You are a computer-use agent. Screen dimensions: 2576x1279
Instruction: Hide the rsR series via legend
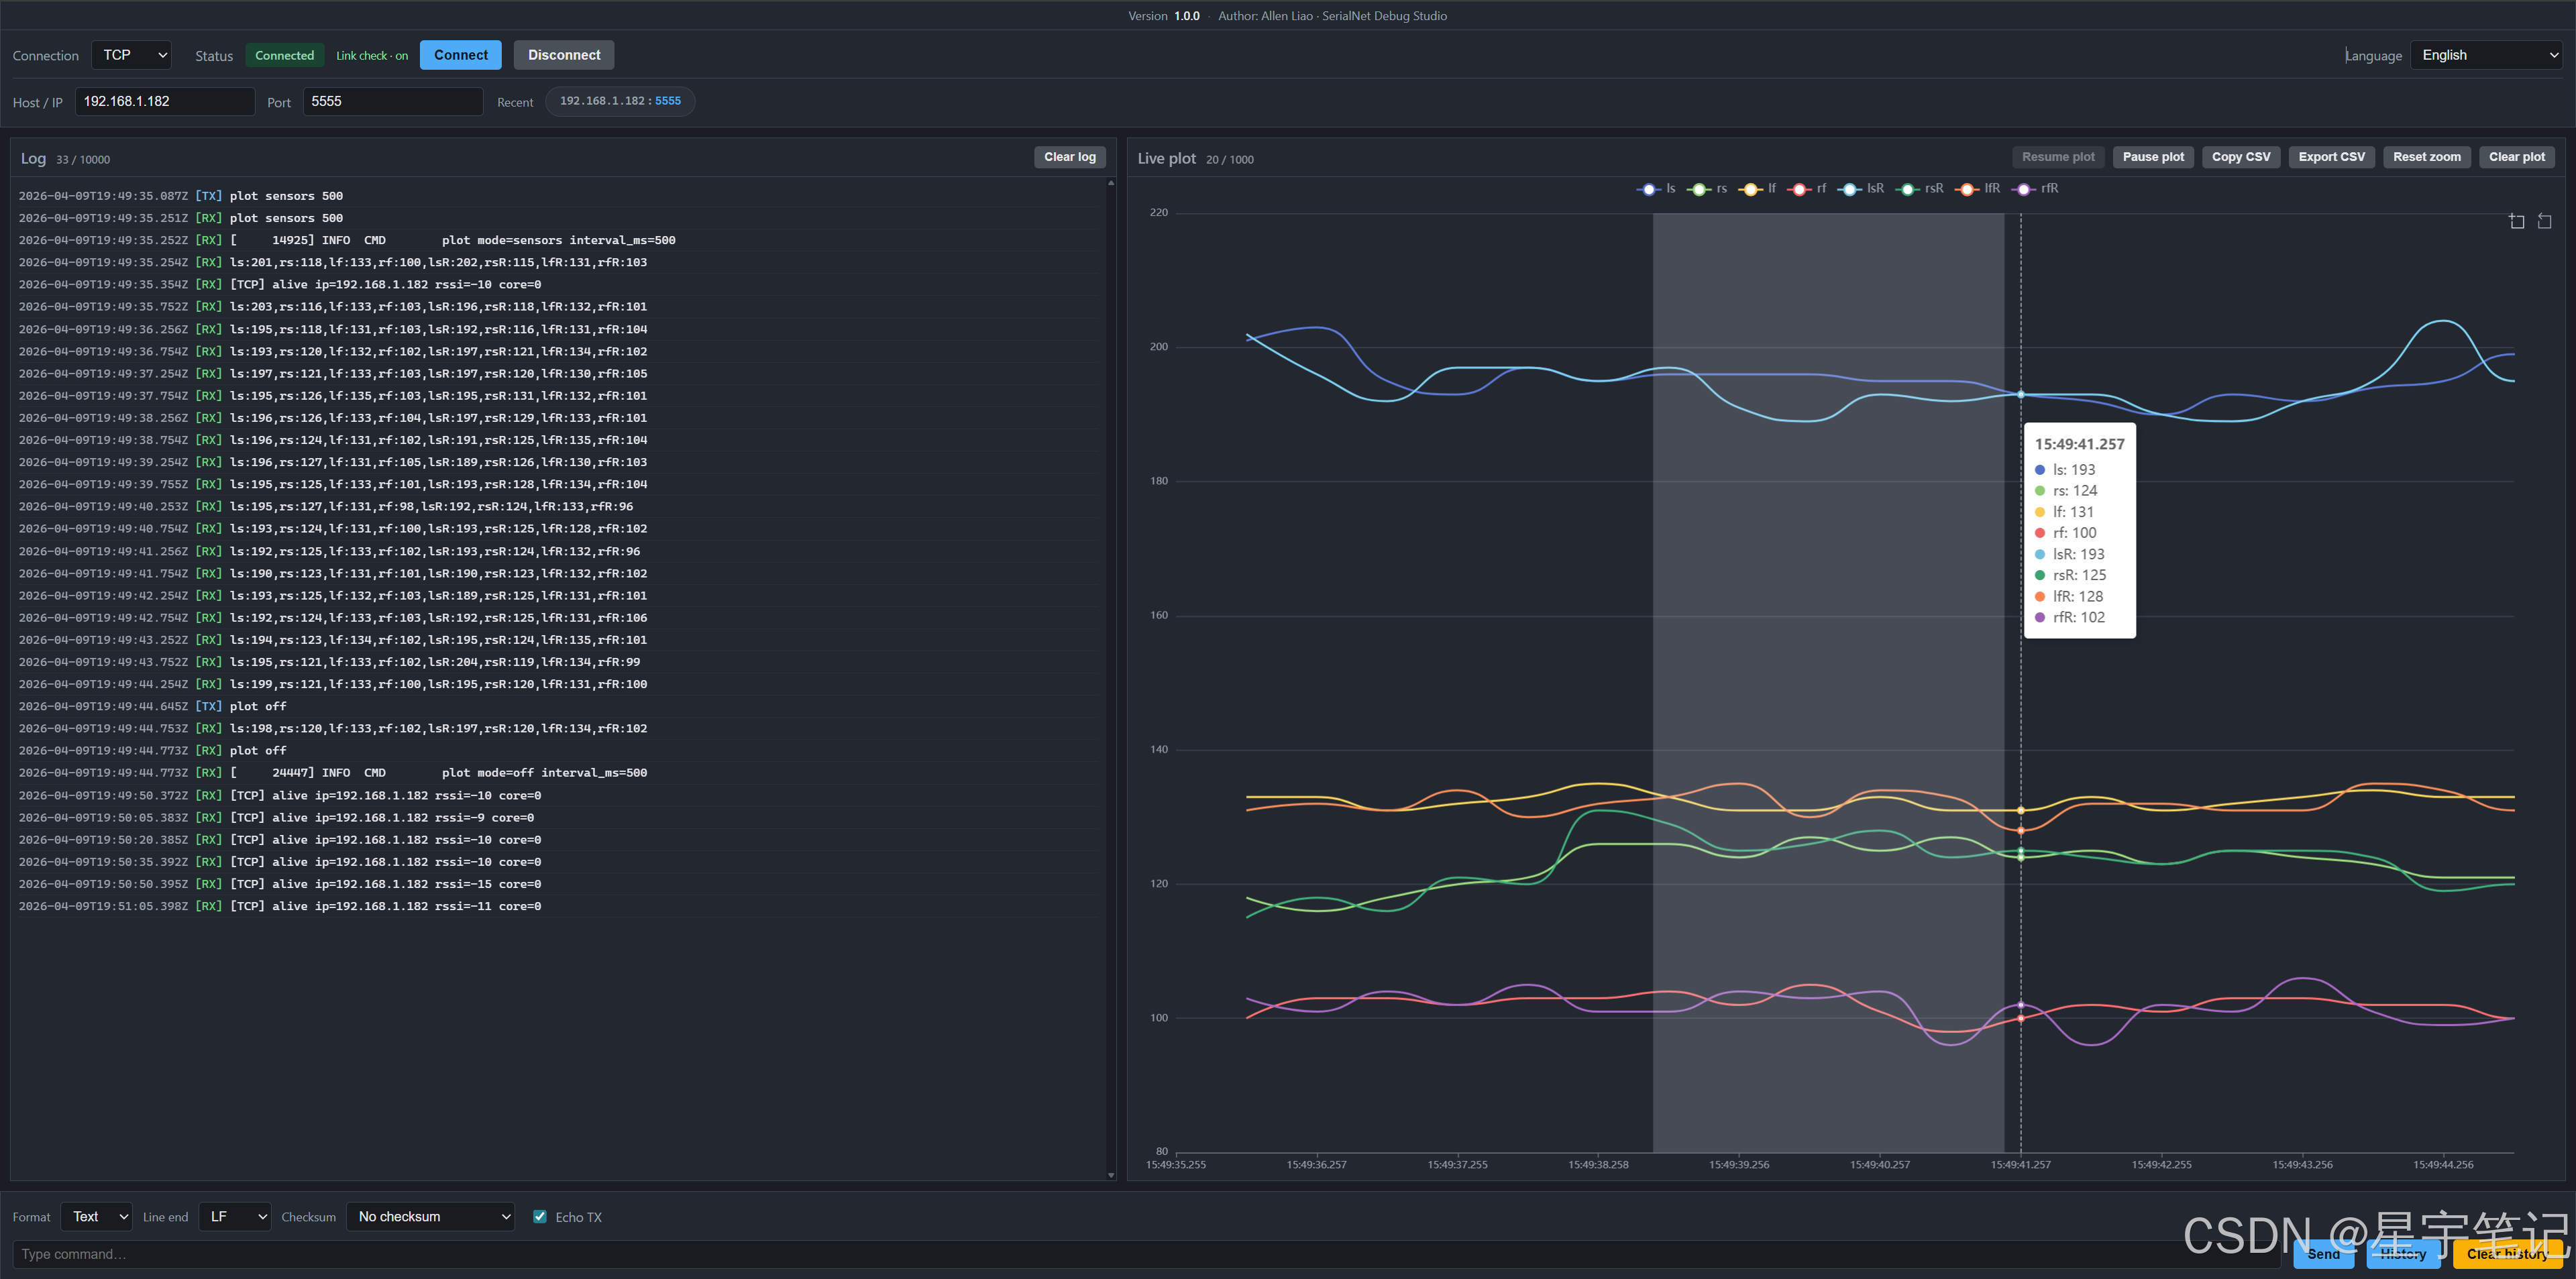point(1908,189)
